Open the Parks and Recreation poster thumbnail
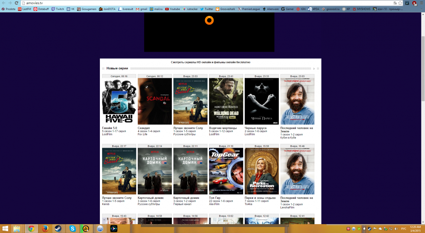This screenshot has width=425, height=233. tap(262, 171)
